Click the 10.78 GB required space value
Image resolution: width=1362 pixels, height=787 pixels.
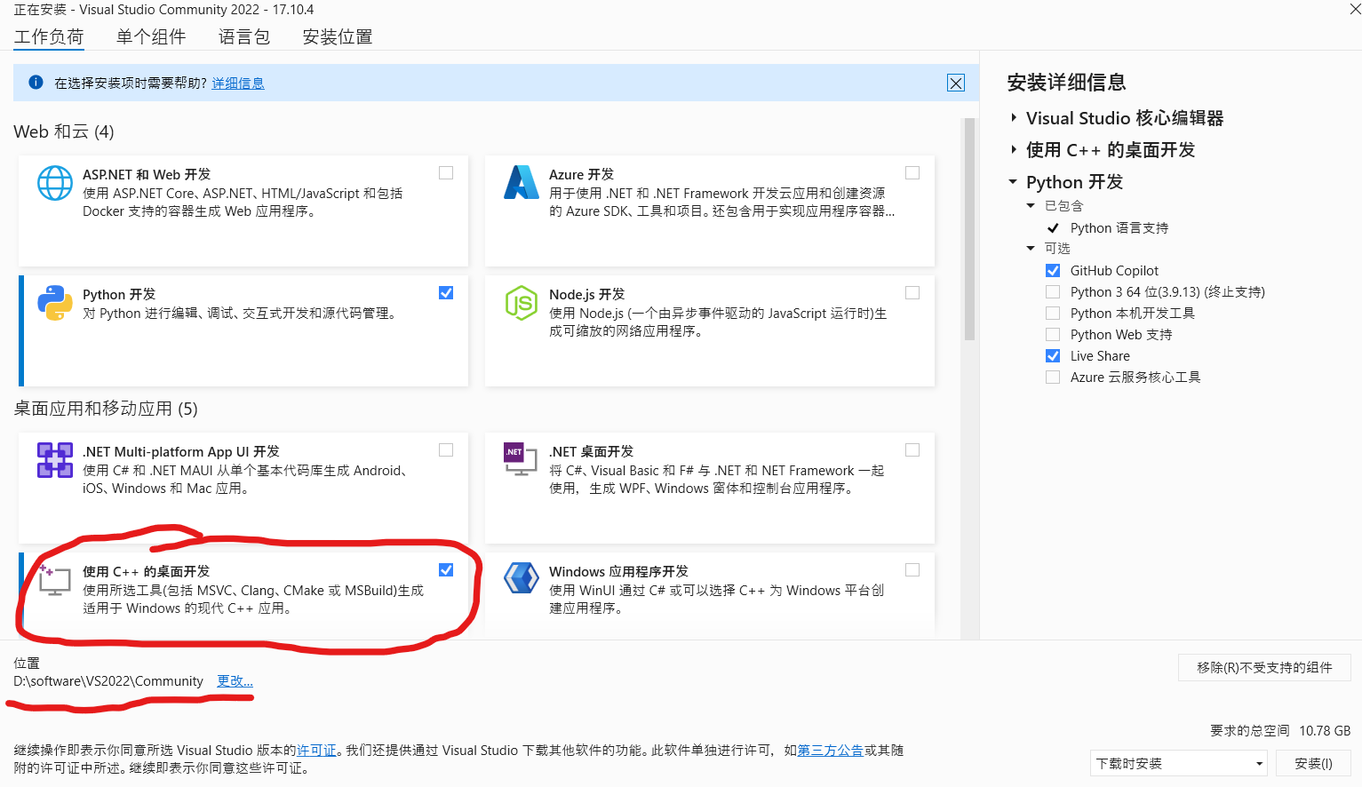coord(1325,731)
